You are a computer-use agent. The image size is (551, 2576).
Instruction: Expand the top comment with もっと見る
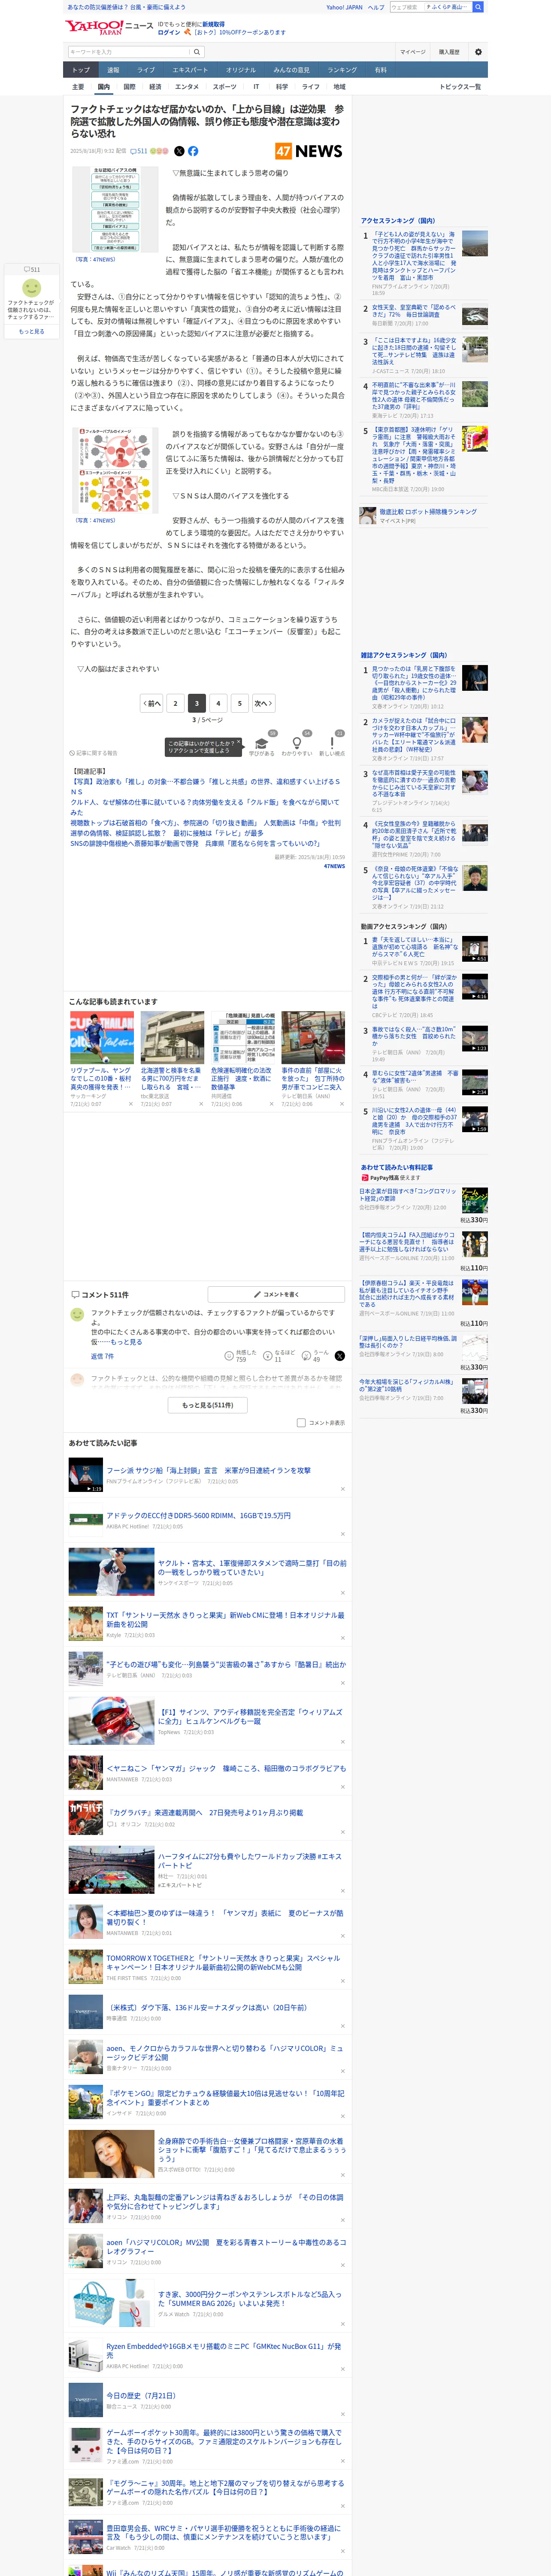coord(126,1342)
